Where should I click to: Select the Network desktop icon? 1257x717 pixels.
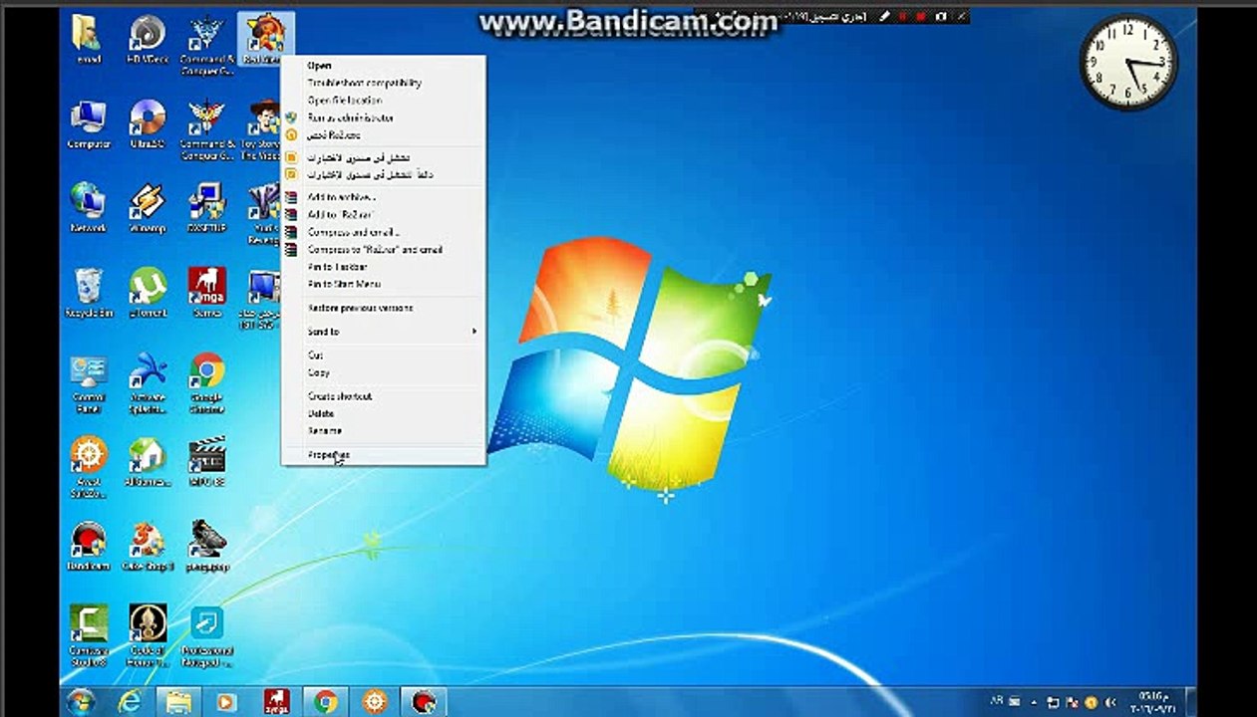pyautogui.click(x=89, y=207)
